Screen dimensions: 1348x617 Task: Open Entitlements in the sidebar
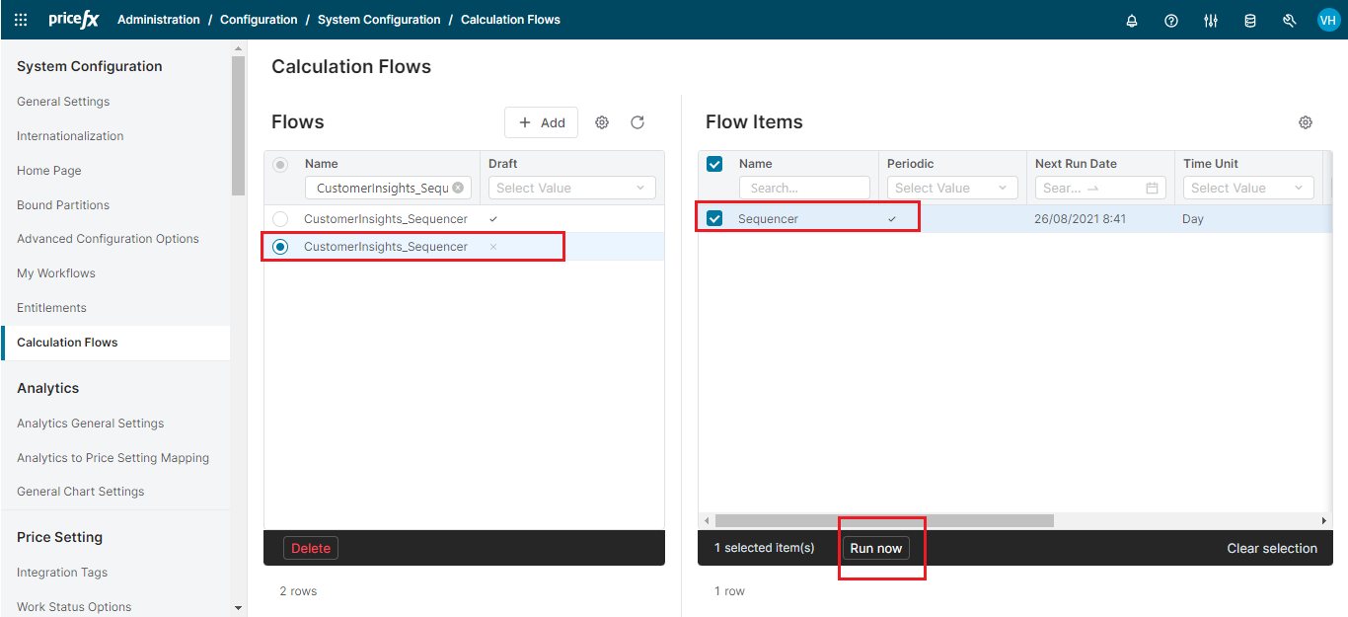[51, 308]
